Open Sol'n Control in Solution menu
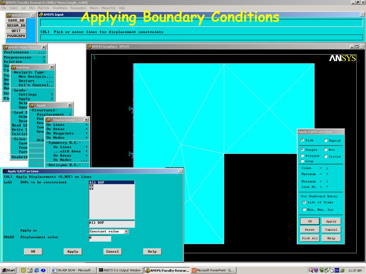 [x=35, y=85]
